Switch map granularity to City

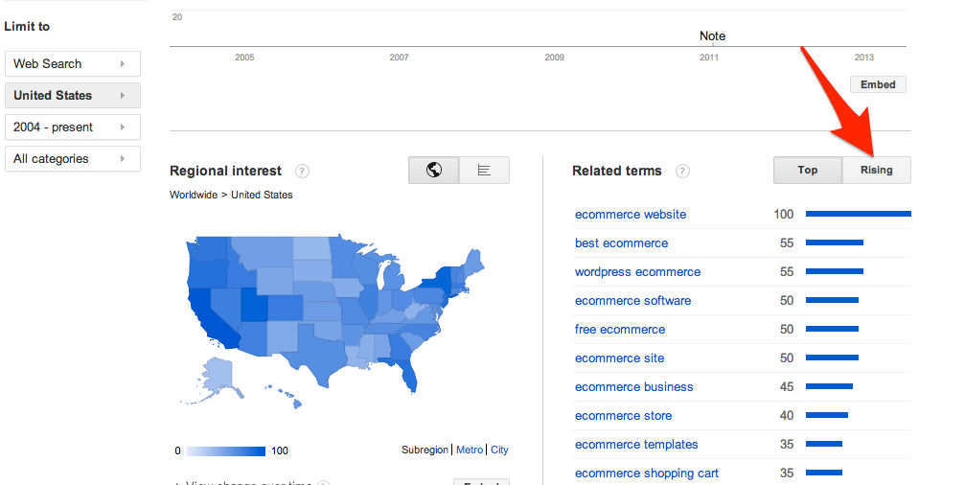(x=499, y=450)
